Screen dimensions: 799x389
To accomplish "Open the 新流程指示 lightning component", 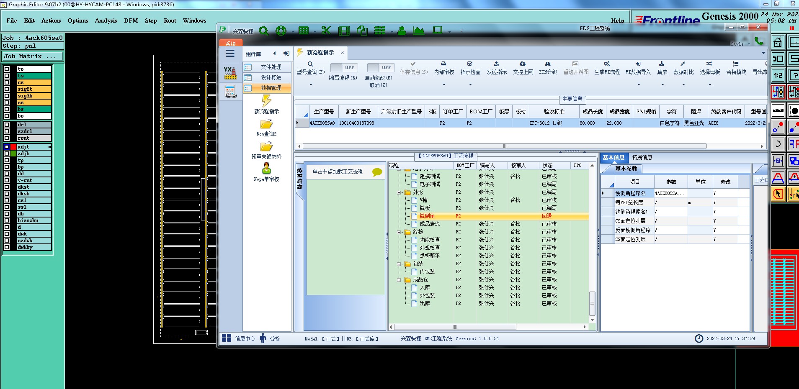I will [266, 104].
